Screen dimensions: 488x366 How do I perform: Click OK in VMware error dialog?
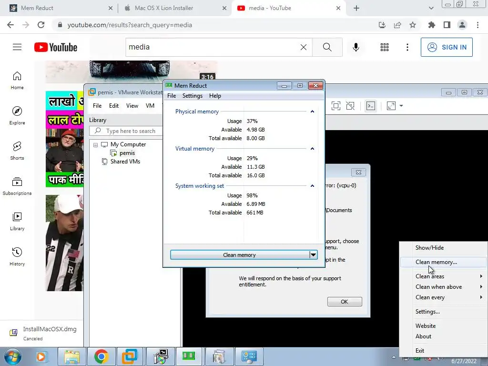(x=345, y=302)
